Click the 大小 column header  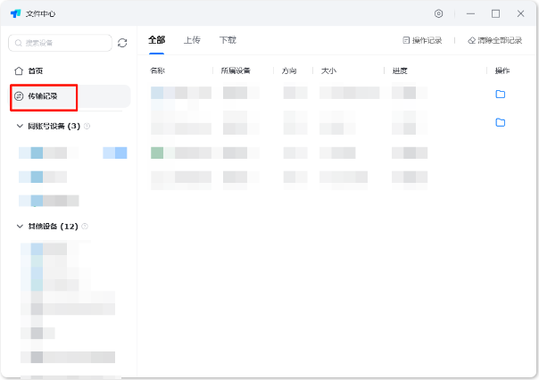coord(328,70)
